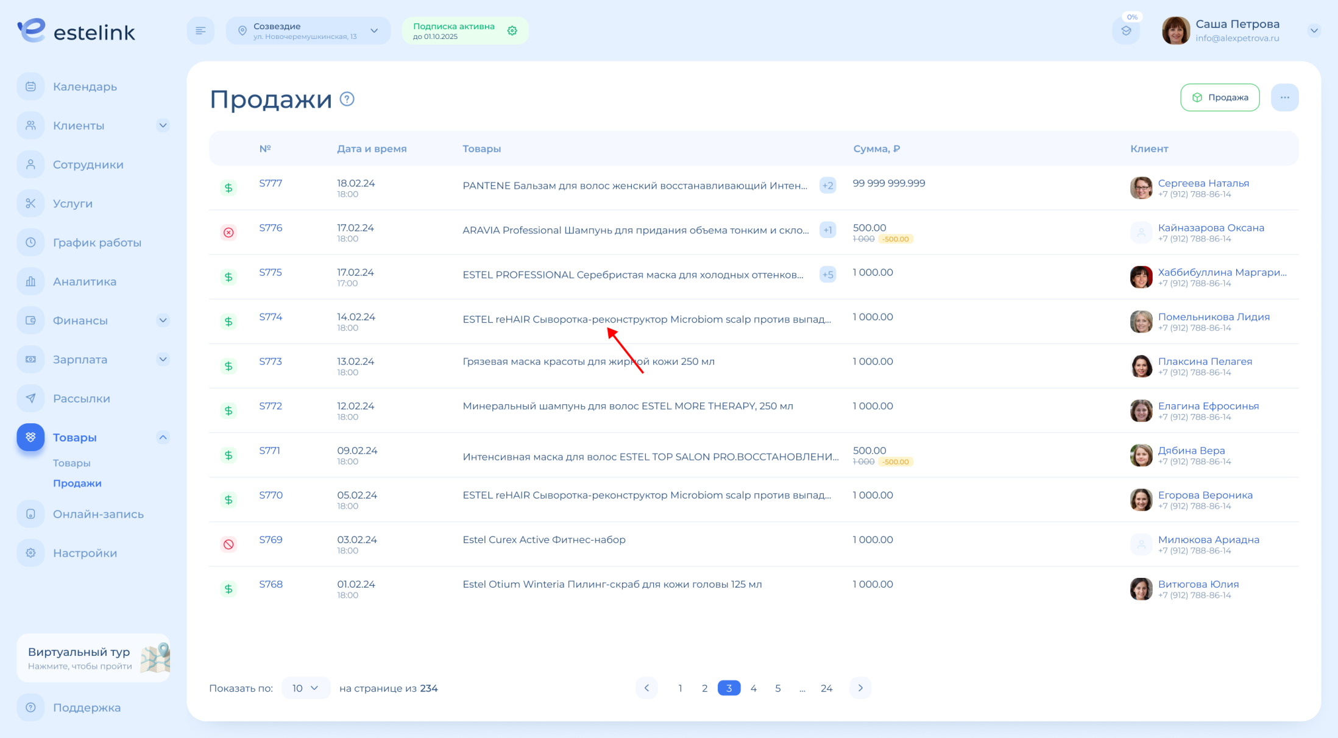
Task: Open sale S774 number link
Action: [x=271, y=317]
